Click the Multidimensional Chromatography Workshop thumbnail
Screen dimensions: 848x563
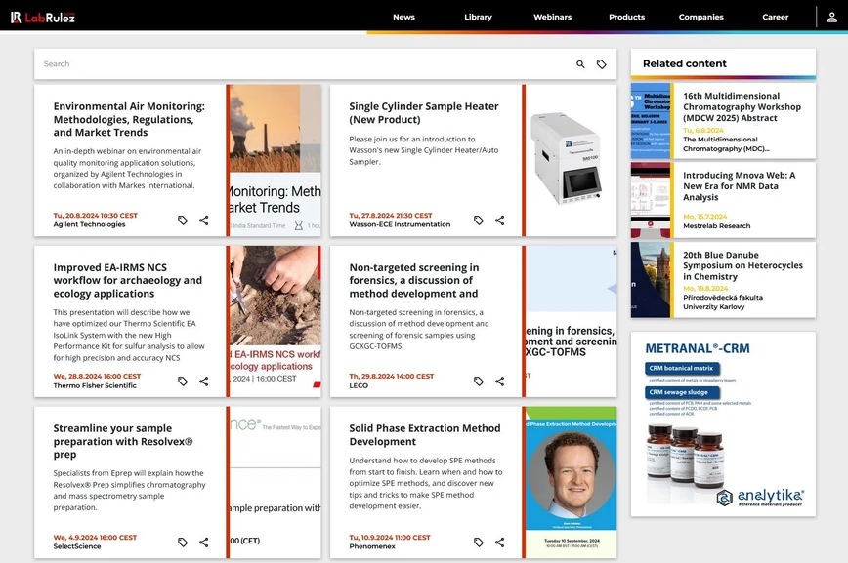651,120
